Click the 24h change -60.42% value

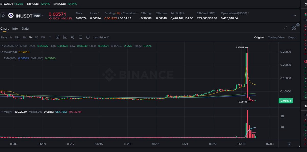[x=67, y=19]
